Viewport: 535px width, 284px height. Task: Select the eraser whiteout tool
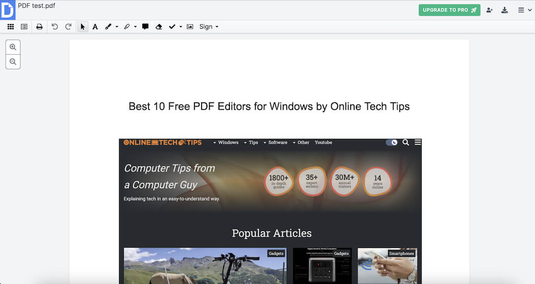click(x=159, y=27)
